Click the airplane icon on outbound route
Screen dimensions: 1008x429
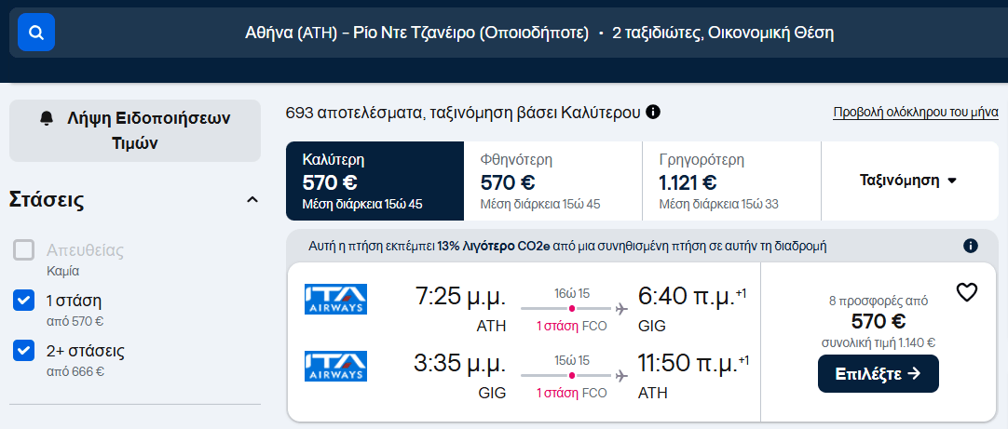point(622,308)
